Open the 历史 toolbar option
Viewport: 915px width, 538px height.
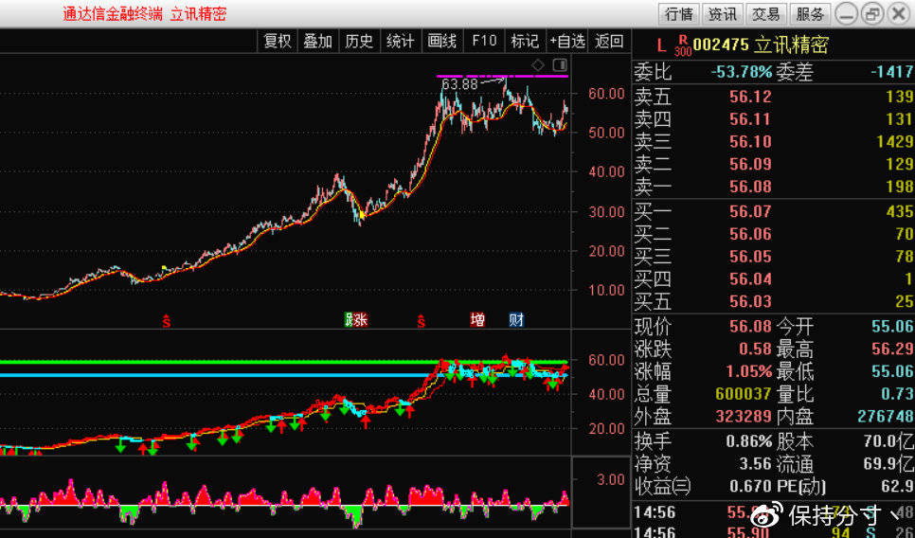click(x=359, y=41)
